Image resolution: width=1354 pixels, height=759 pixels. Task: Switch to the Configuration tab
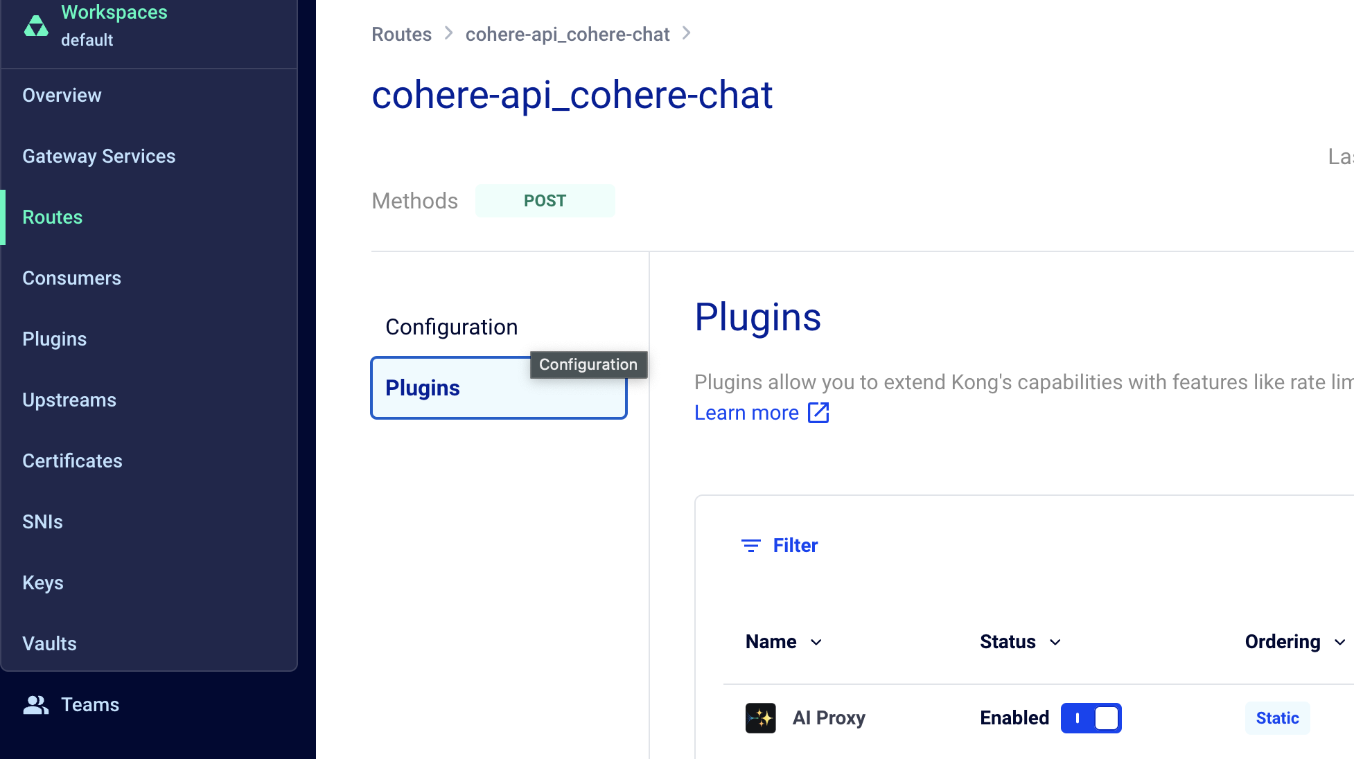tap(452, 327)
